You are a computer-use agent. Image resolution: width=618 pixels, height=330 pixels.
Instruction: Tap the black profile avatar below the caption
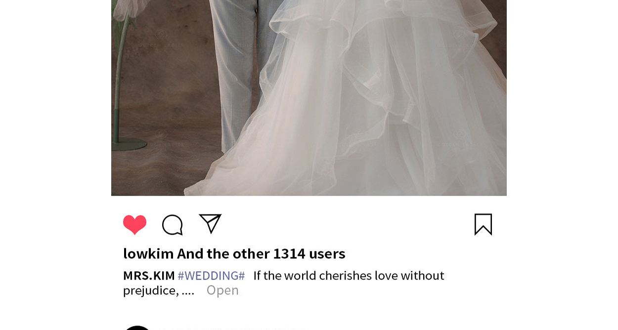coord(137,328)
